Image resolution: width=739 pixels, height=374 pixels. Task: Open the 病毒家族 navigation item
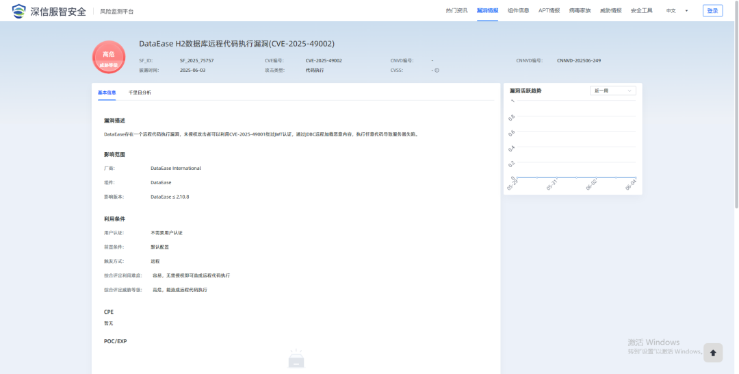point(580,11)
